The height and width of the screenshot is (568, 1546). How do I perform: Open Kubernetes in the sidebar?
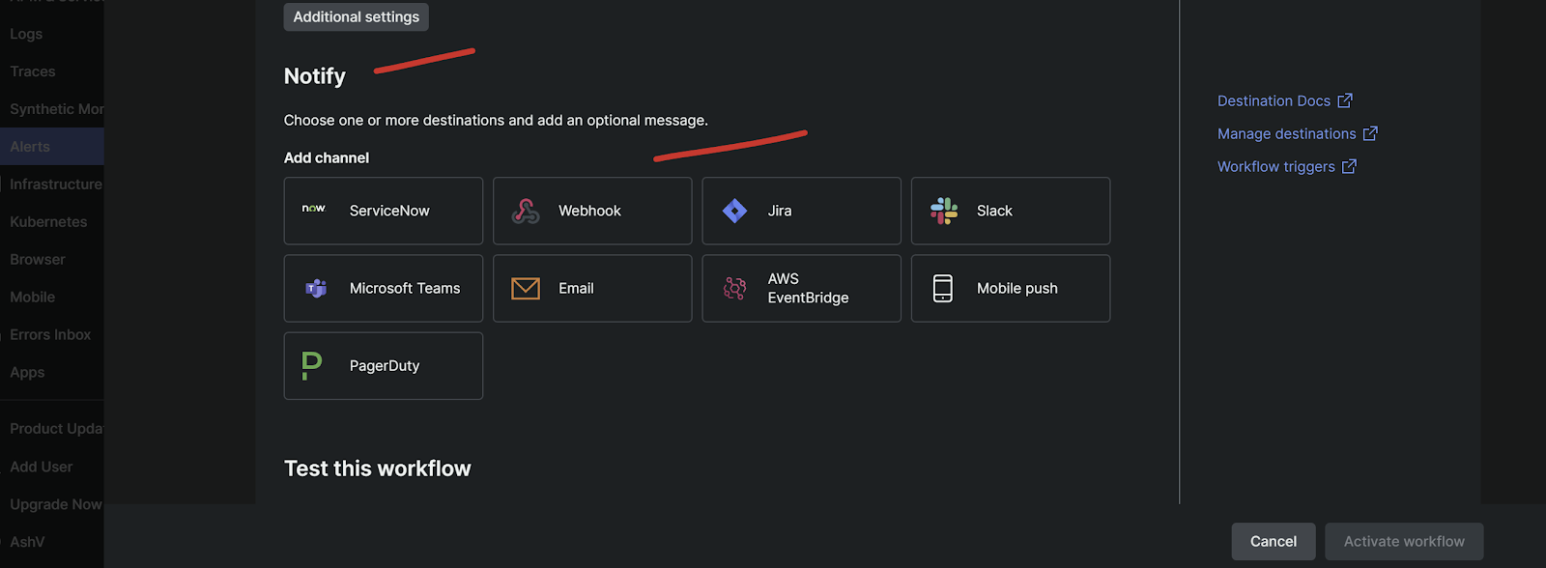[x=48, y=221]
